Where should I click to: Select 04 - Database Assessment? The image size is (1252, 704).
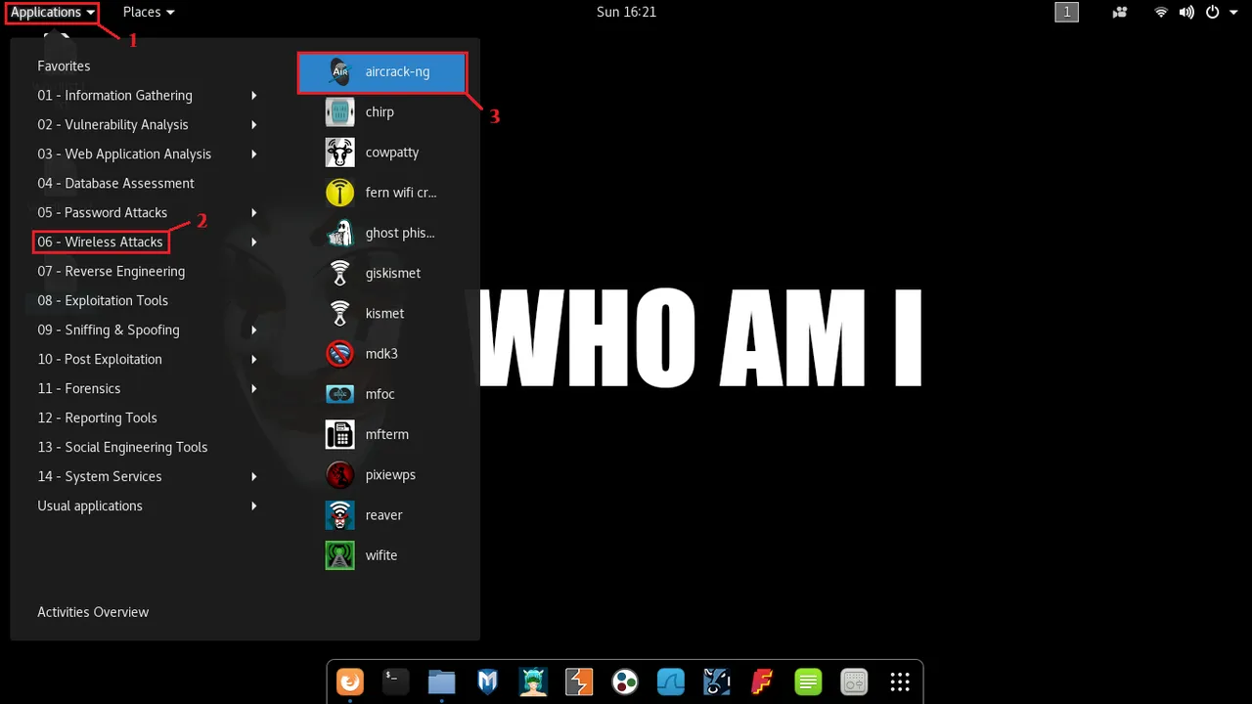115,183
